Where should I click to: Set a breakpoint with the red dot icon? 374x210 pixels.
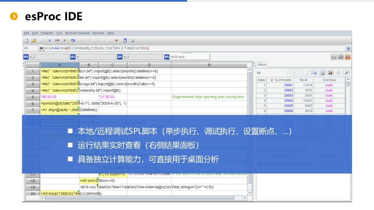click(x=116, y=41)
